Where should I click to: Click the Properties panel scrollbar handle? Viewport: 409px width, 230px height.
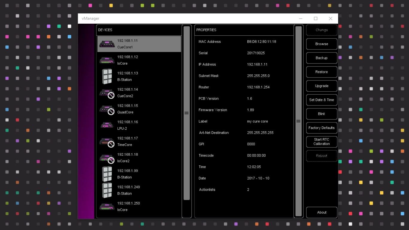pos(298,121)
